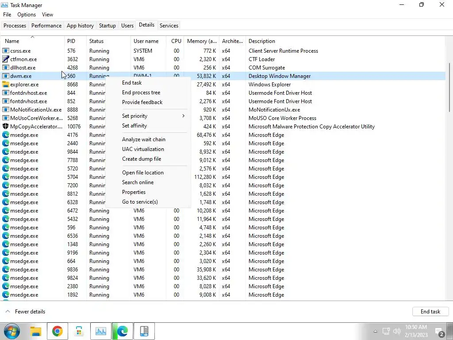Select the Windows Explorer description cell
453x340 pixels.
click(269, 85)
